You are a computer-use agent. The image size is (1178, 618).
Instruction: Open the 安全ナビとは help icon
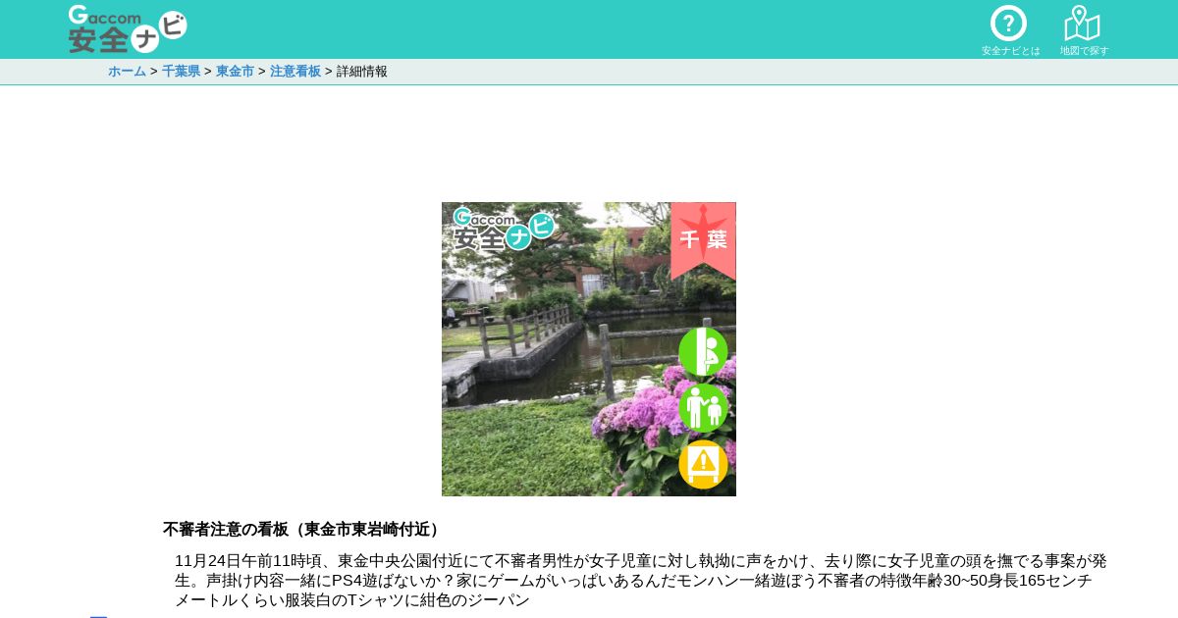coord(1009,30)
